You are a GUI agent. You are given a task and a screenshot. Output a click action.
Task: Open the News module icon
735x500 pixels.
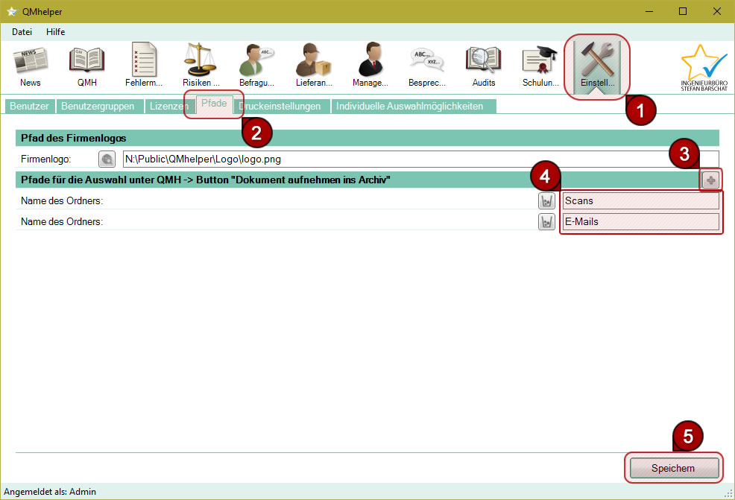(x=31, y=66)
